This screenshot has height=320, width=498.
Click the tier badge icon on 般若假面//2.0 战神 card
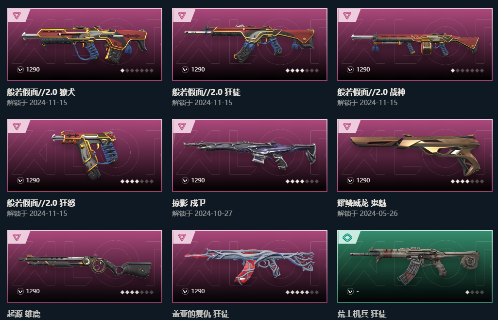(347, 15)
